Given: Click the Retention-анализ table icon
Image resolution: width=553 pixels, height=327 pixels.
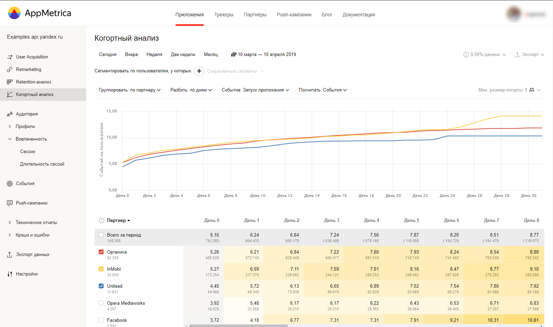Looking at the screenshot, I should (x=10, y=82).
